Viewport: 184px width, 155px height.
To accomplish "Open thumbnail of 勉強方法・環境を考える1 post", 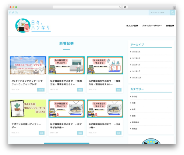I will (105, 65).
